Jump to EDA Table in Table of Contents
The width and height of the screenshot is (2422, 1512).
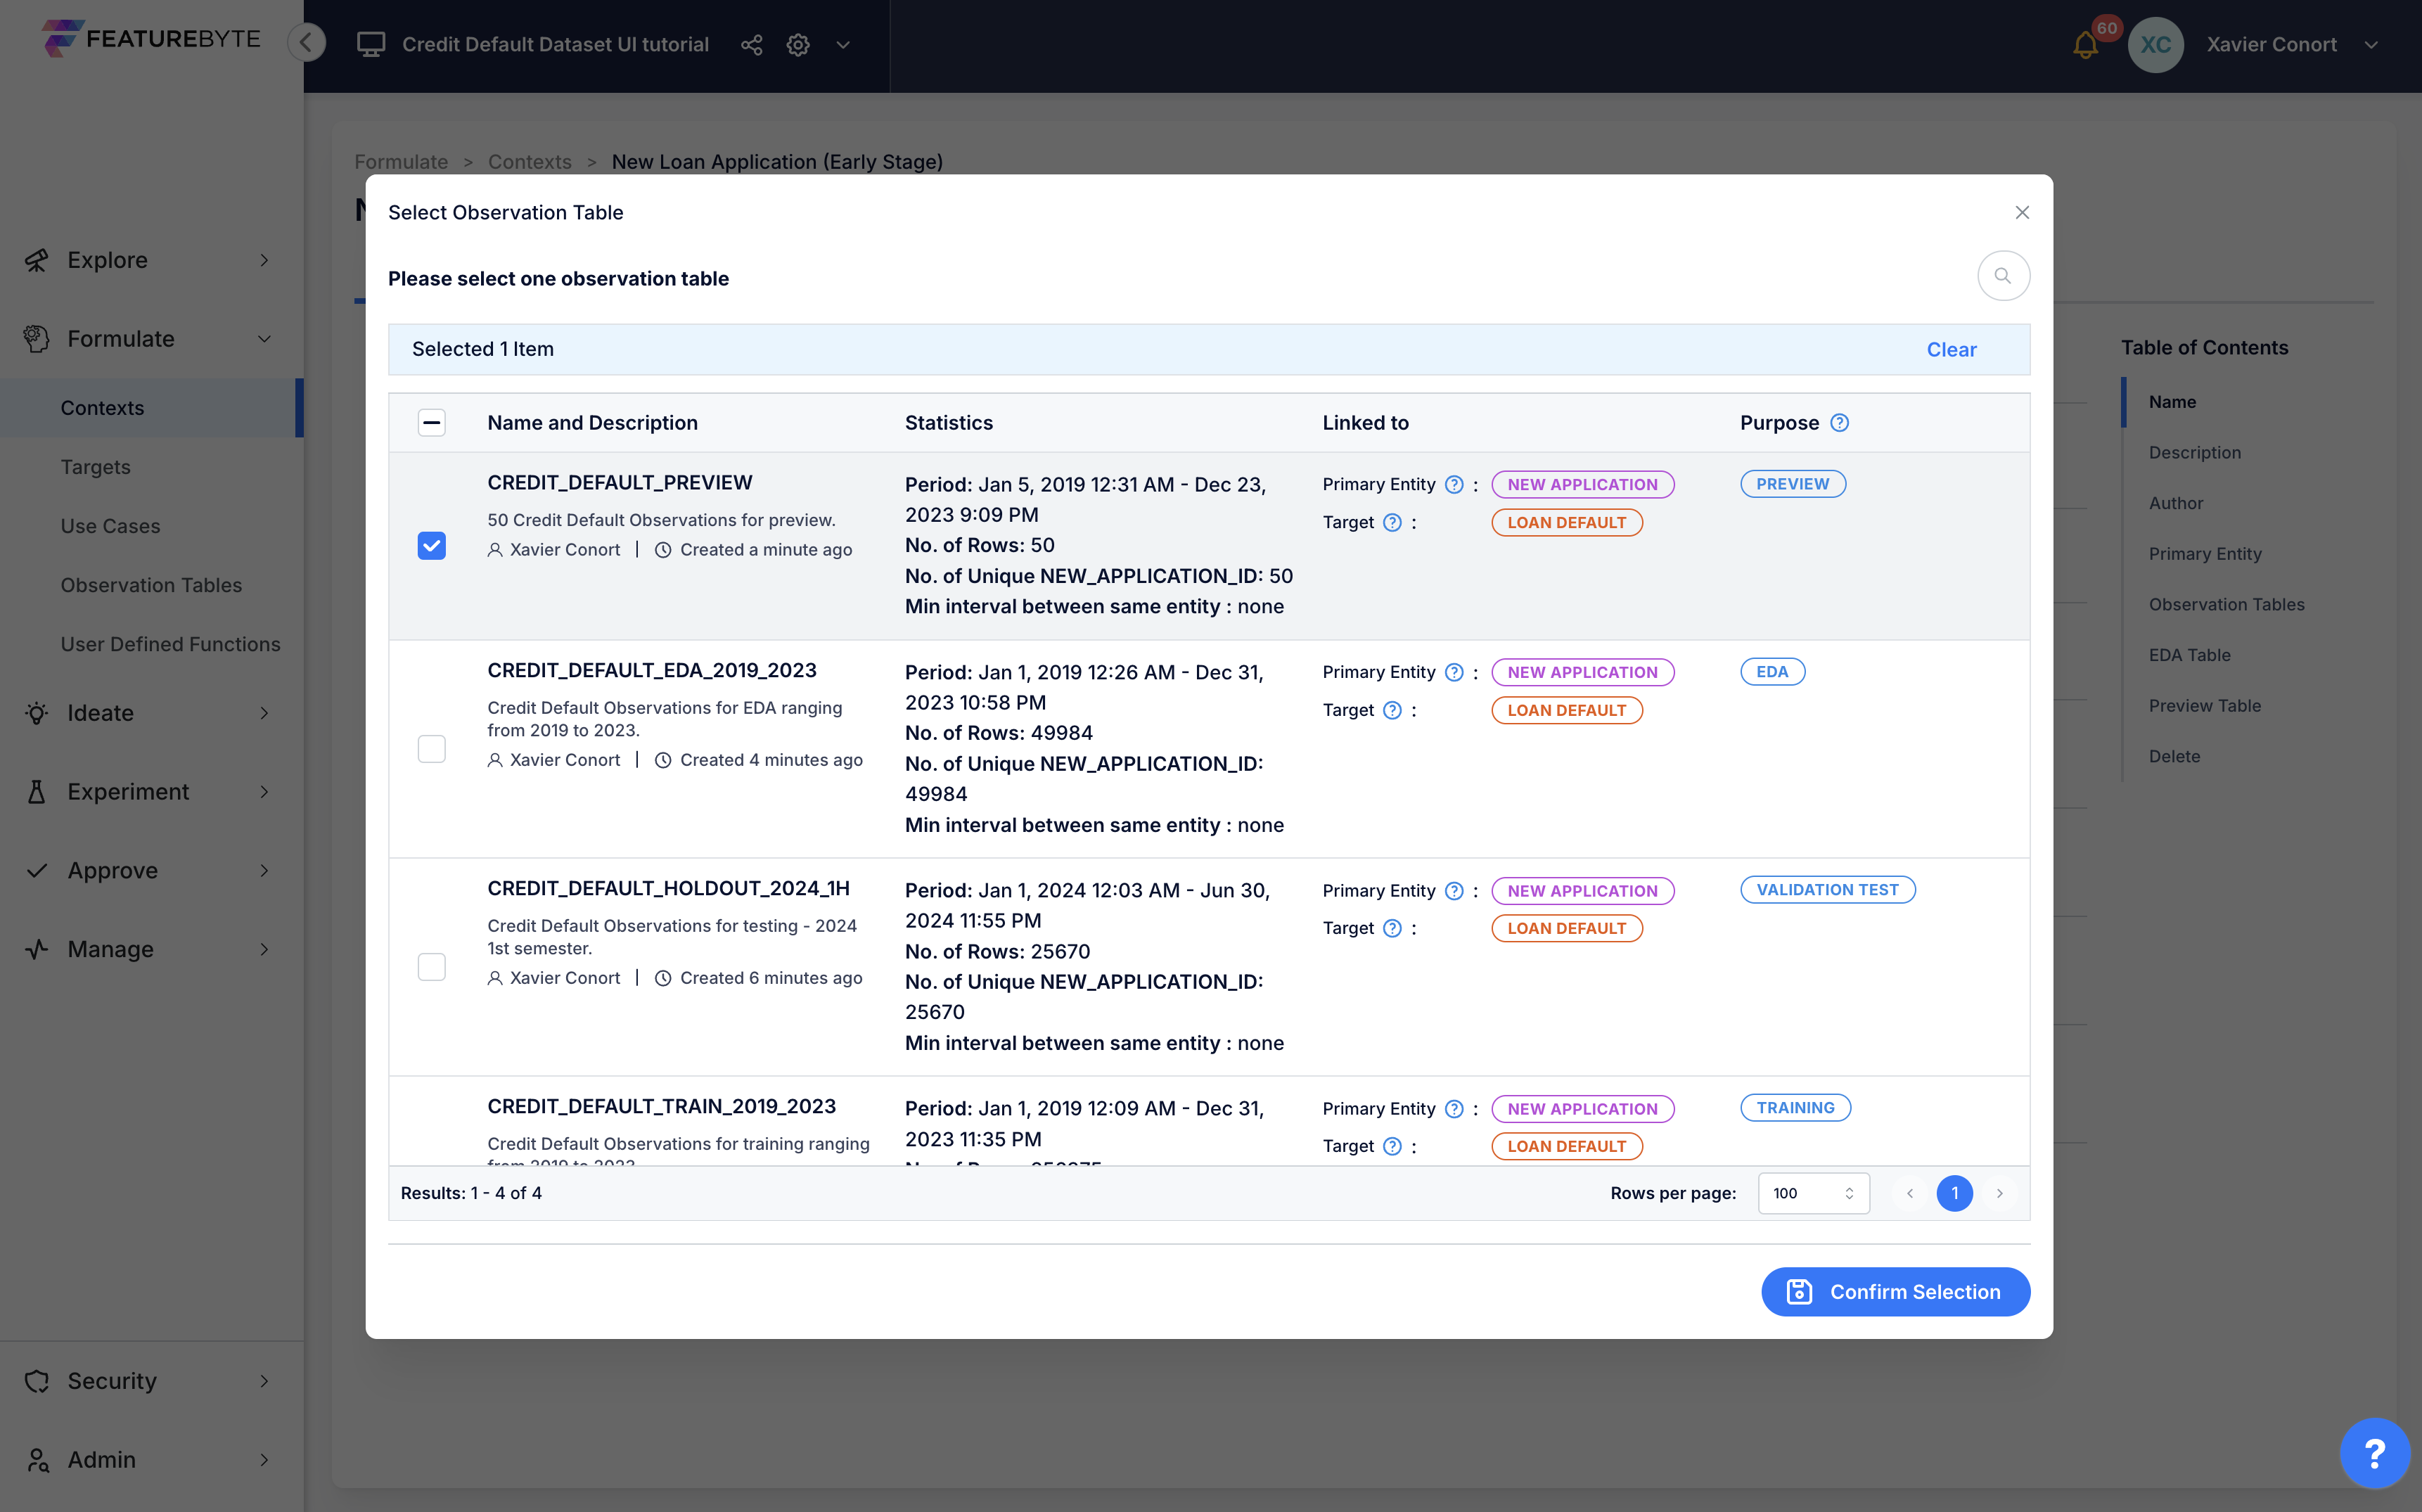coord(2189,655)
